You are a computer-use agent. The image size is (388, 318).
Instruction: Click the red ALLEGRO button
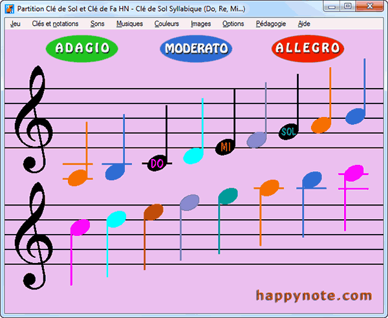(x=308, y=48)
